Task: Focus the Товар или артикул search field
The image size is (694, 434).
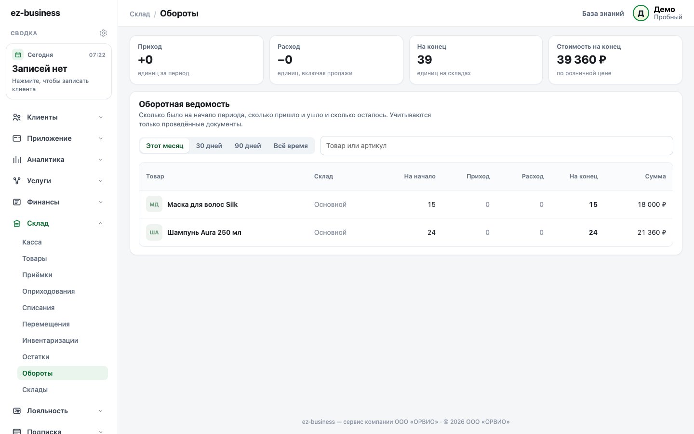Action: click(x=496, y=146)
